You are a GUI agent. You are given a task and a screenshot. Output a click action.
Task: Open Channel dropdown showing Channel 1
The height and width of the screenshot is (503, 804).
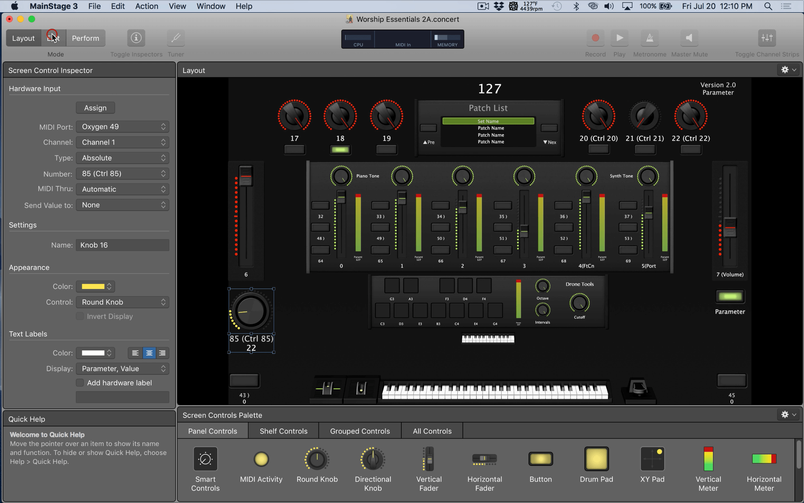point(122,142)
